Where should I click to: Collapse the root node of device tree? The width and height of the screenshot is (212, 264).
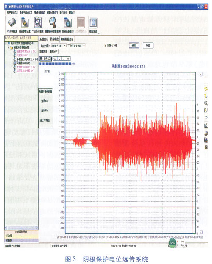(6, 44)
